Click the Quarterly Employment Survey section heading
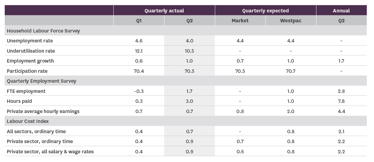Viewport: 374px width, 162px height. (41, 81)
